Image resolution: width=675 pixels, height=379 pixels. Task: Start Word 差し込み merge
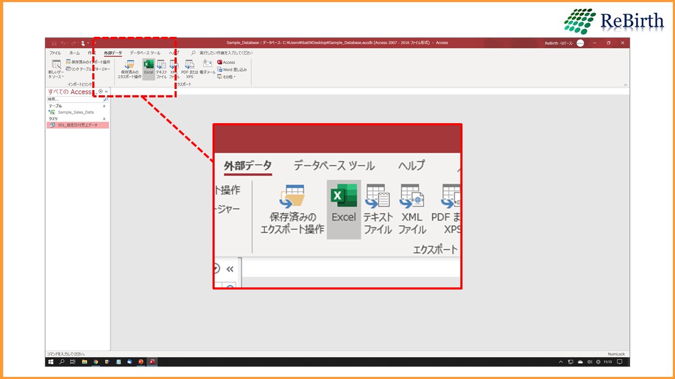point(232,69)
